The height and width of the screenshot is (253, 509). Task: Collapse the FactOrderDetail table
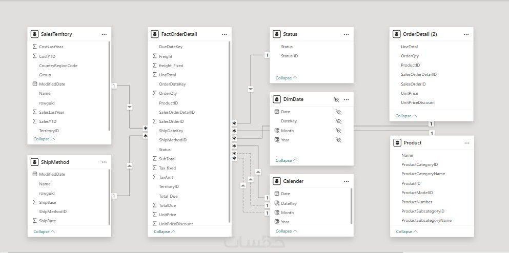(x=165, y=231)
